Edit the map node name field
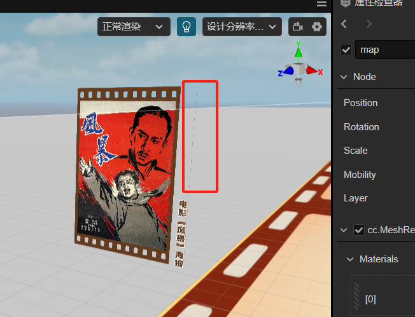 [x=385, y=50]
